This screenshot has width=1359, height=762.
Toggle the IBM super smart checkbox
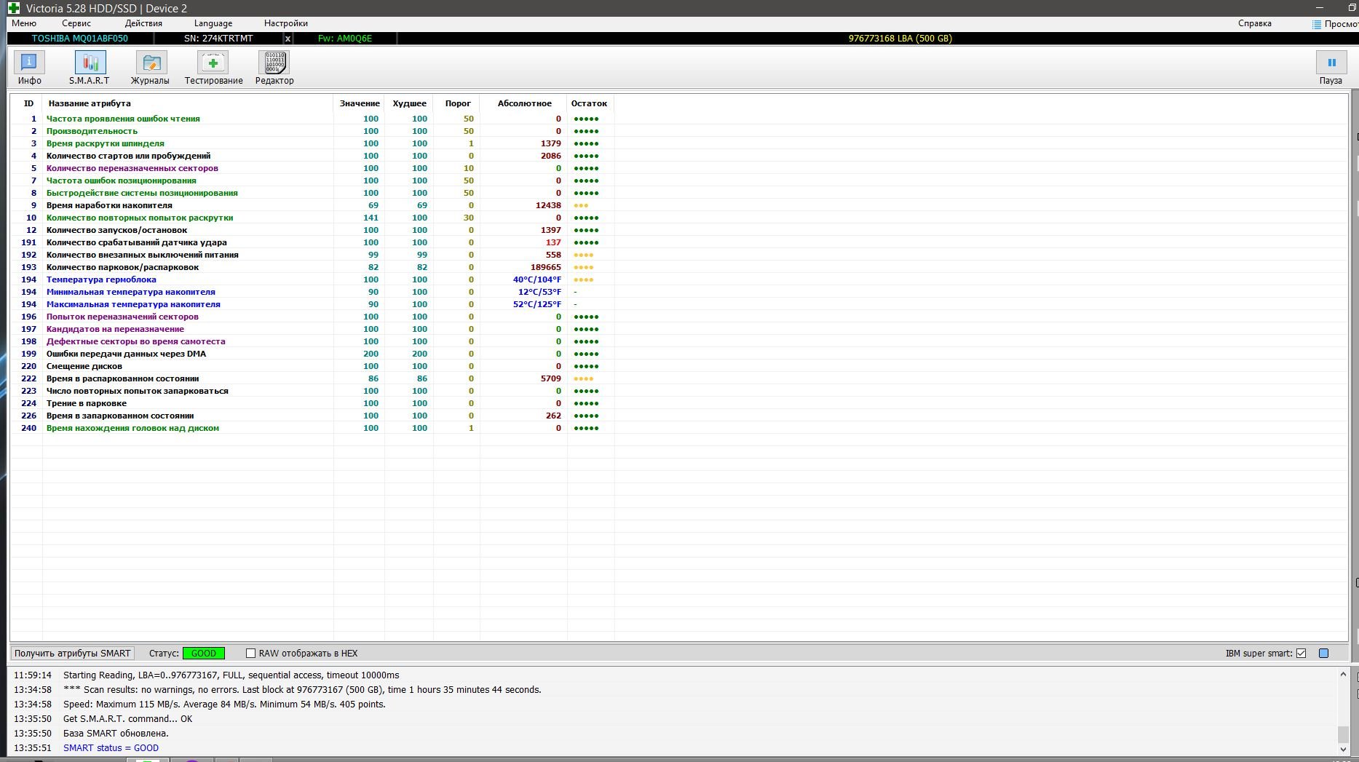tap(1301, 654)
